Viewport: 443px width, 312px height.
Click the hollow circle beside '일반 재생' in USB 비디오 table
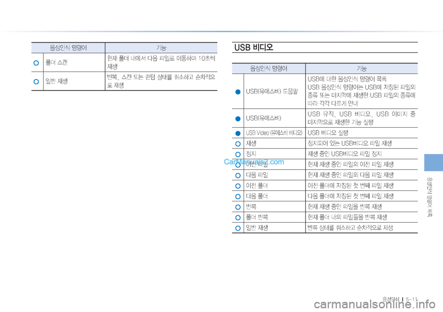click(238, 228)
